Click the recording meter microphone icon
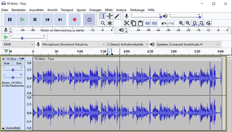The image size is (232, 132). coord(6,30)
